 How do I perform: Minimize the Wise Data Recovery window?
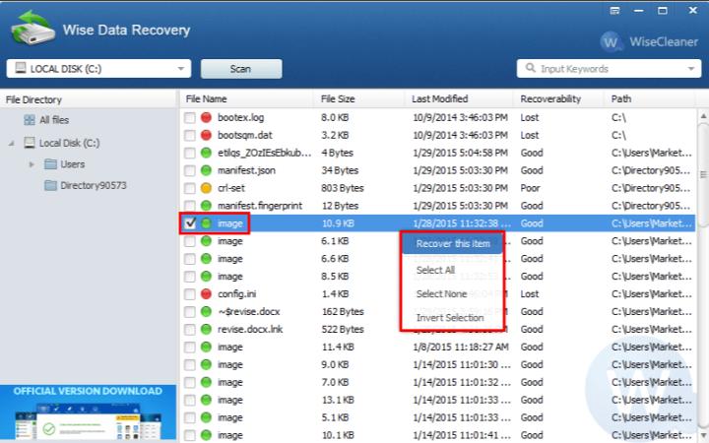(638, 11)
